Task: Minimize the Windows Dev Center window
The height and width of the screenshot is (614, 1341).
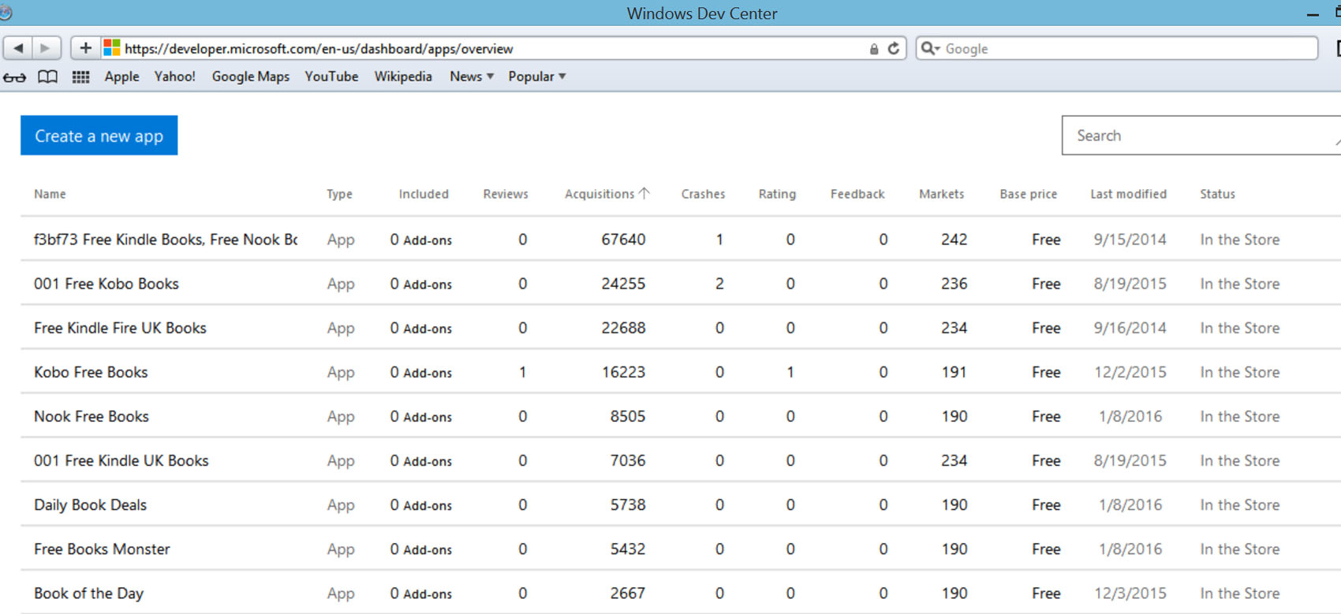Action: (x=1313, y=14)
